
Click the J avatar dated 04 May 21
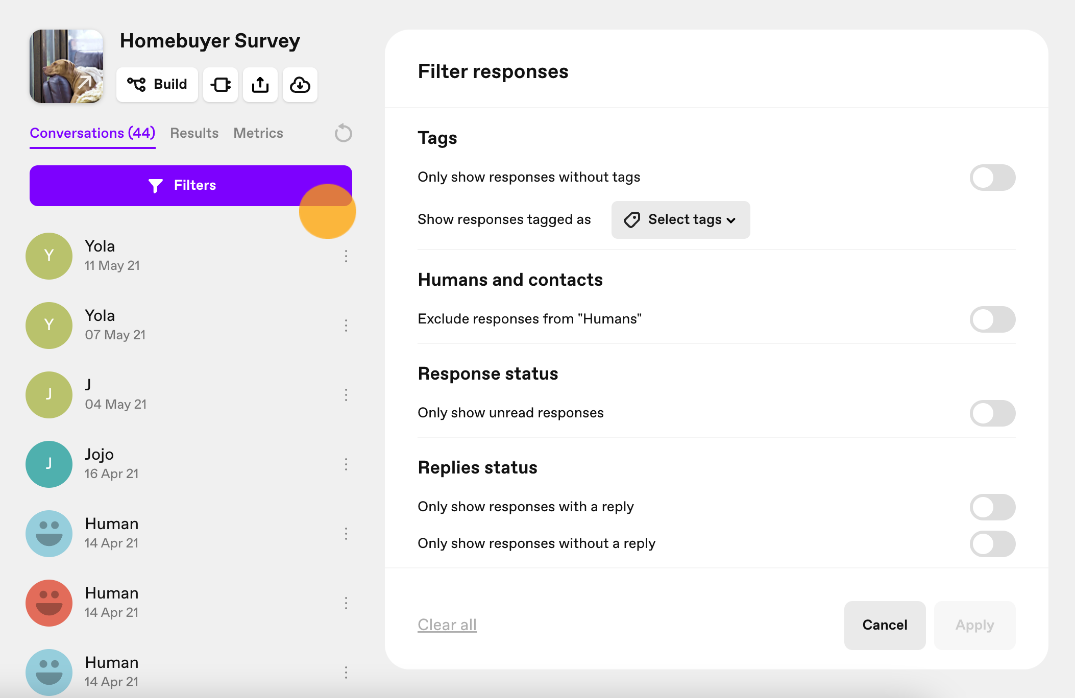49,395
